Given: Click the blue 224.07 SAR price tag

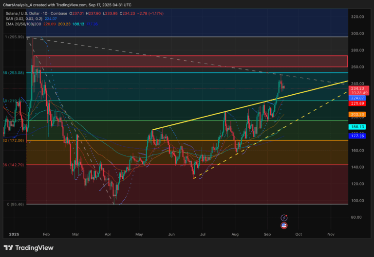Looking at the screenshot, I should (357, 98).
